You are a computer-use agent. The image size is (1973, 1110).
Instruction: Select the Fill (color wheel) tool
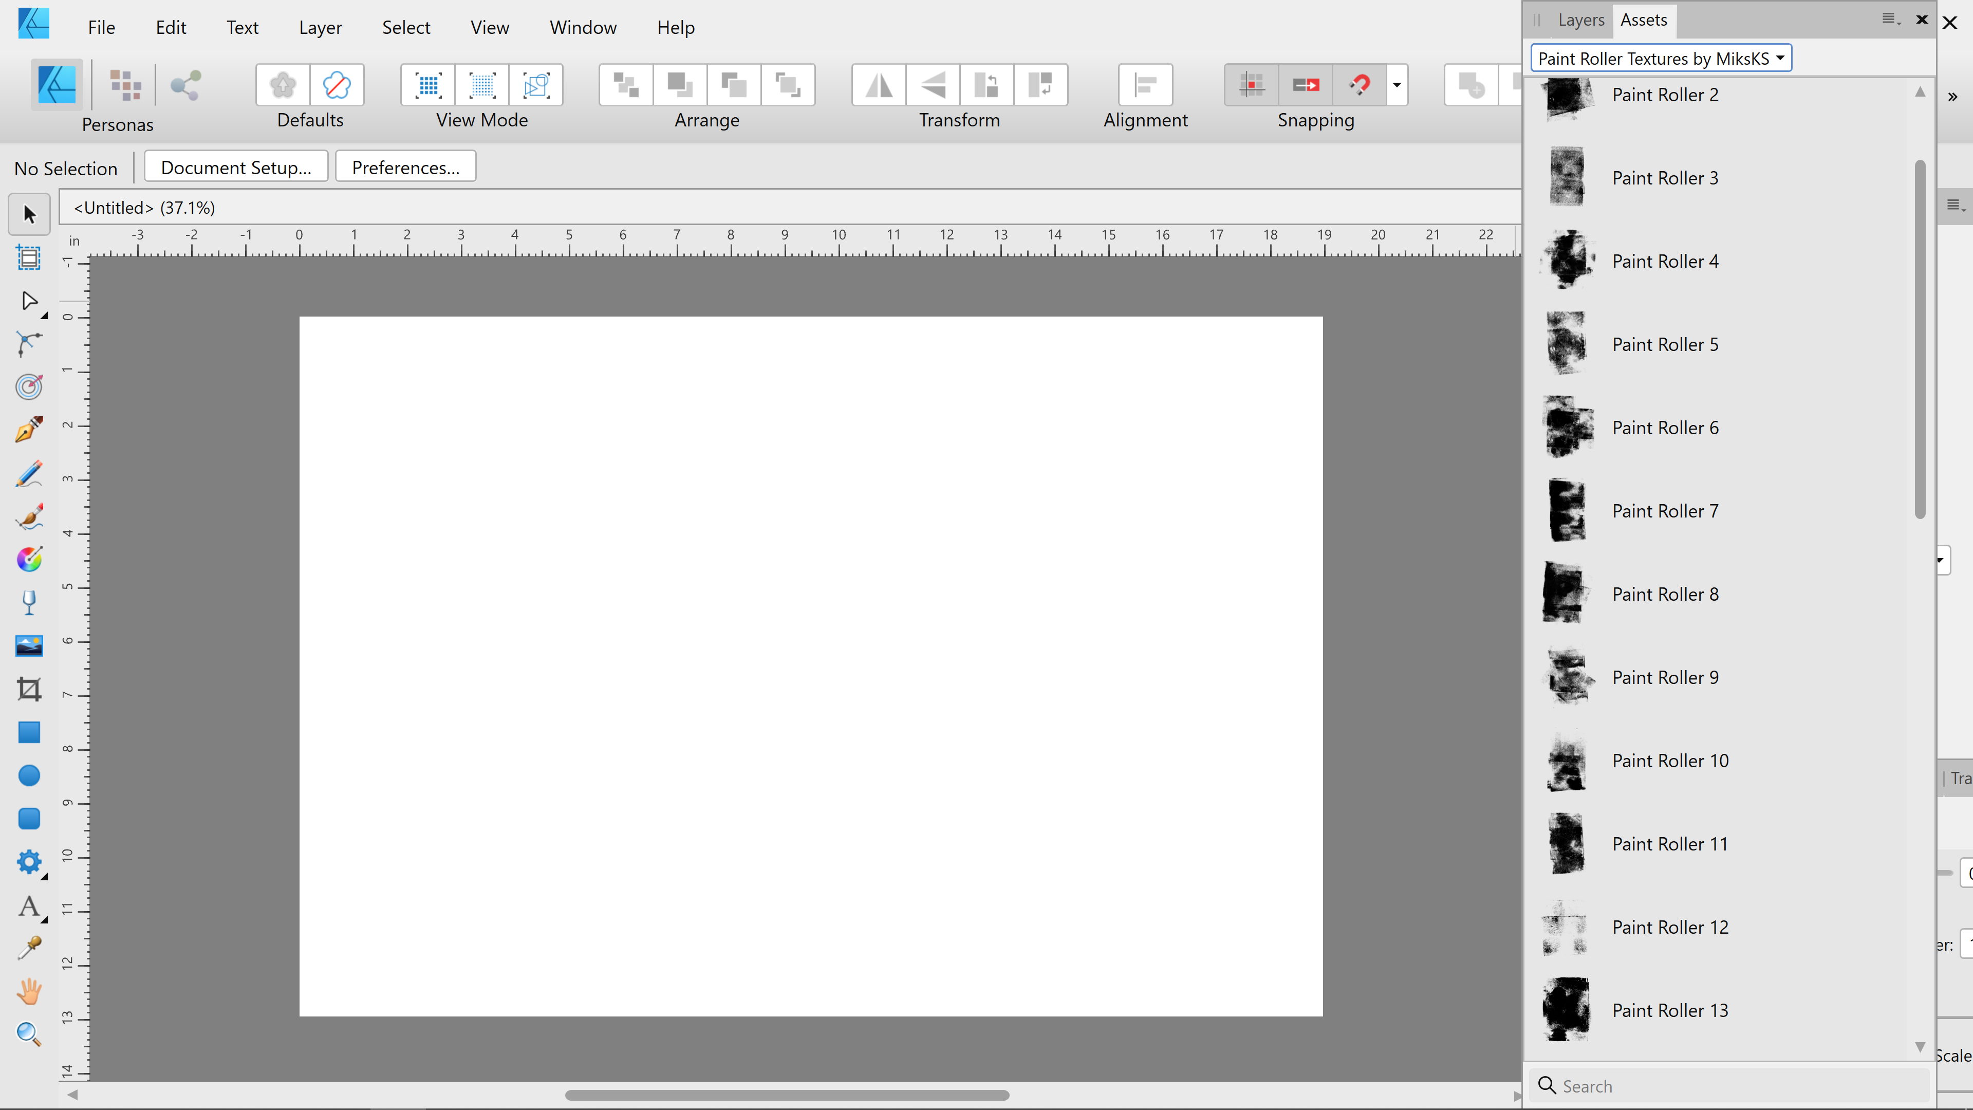[x=29, y=560]
